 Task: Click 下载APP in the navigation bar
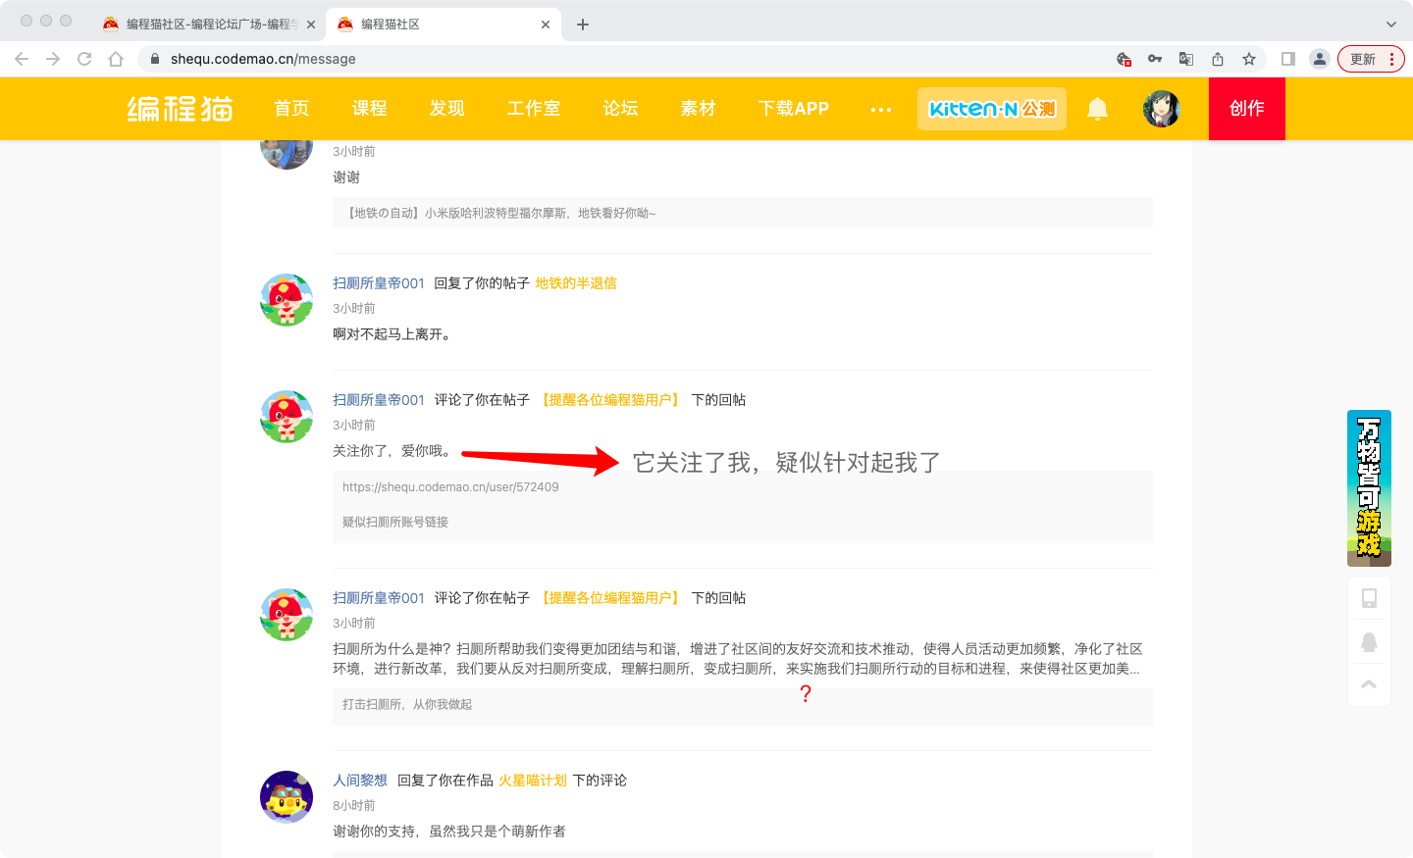pyautogui.click(x=794, y=108)
